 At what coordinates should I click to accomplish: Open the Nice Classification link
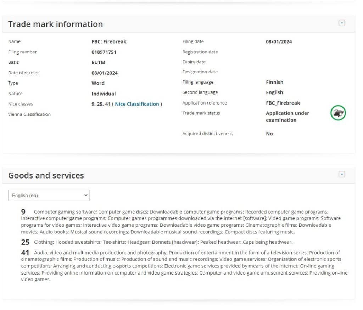[x=137, y=104]
